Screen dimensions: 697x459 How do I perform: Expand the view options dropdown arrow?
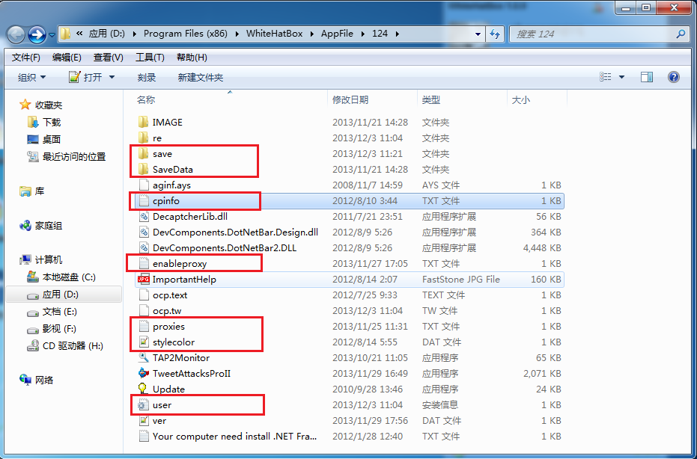coord(621,78)
